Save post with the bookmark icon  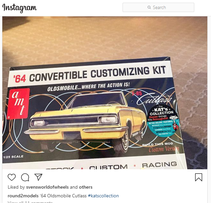199,177
